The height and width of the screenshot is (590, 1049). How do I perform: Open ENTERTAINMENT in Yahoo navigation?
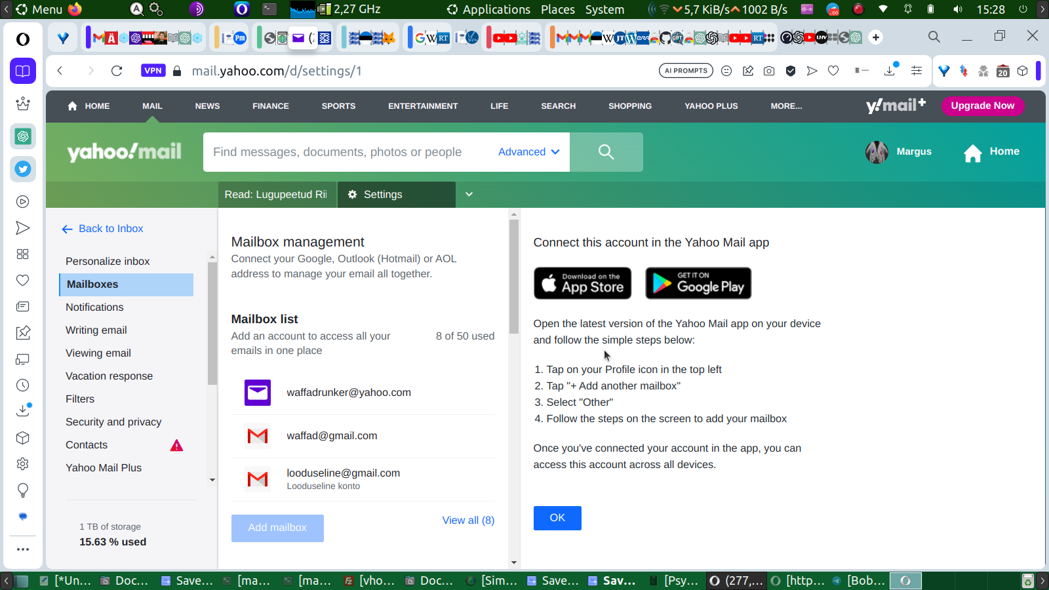(x=423, y=106)
